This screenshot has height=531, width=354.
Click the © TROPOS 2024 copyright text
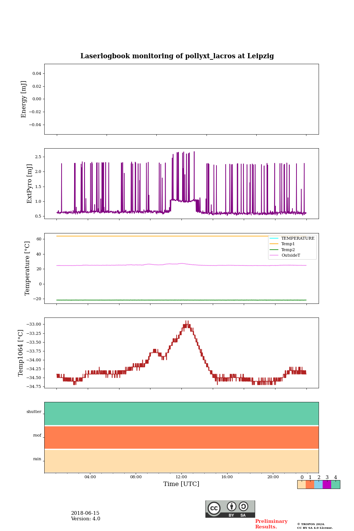point(311,524)
